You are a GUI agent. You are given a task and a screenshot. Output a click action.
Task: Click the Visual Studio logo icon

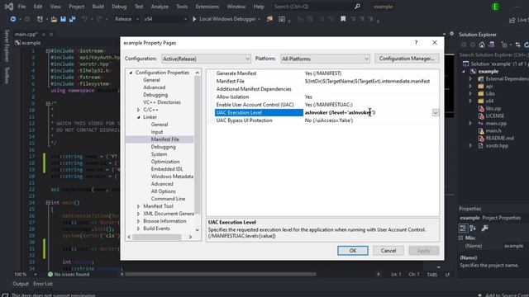(x=9, y=7)
